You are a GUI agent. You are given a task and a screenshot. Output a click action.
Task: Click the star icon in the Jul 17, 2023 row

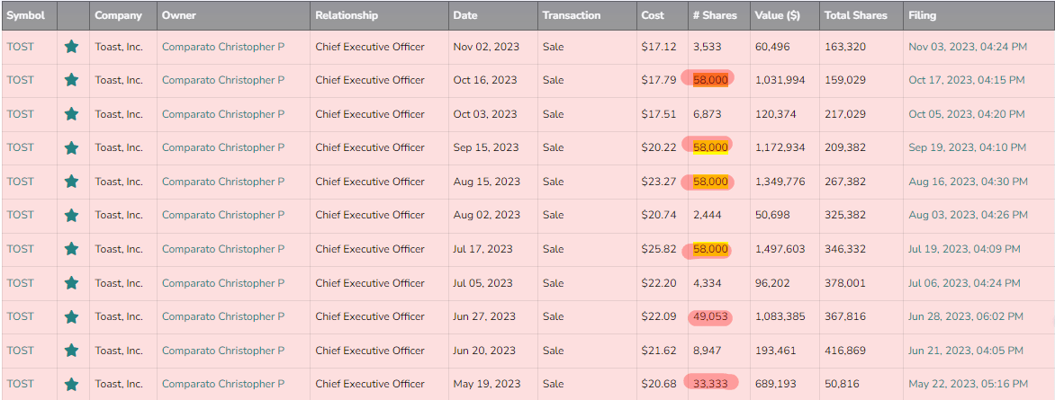pyautogui.click(x=71, y=249)
